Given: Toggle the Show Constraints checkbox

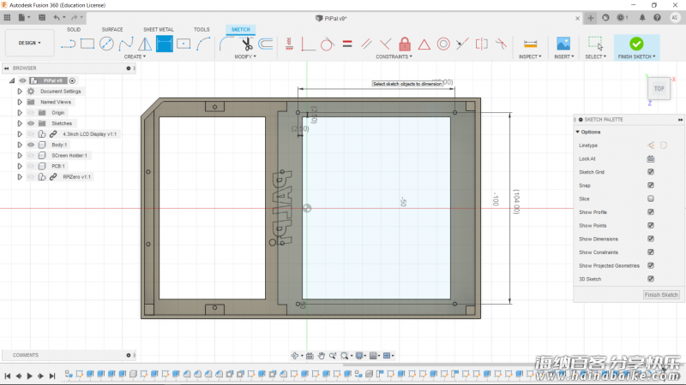Looking at the screenshot, I should click(x=651, y=252).
